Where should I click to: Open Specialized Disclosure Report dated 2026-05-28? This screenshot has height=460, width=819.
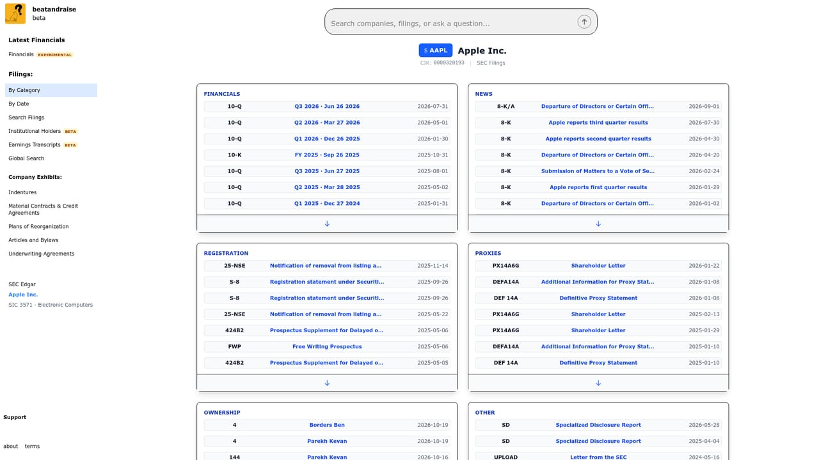[x=598, y=425]
